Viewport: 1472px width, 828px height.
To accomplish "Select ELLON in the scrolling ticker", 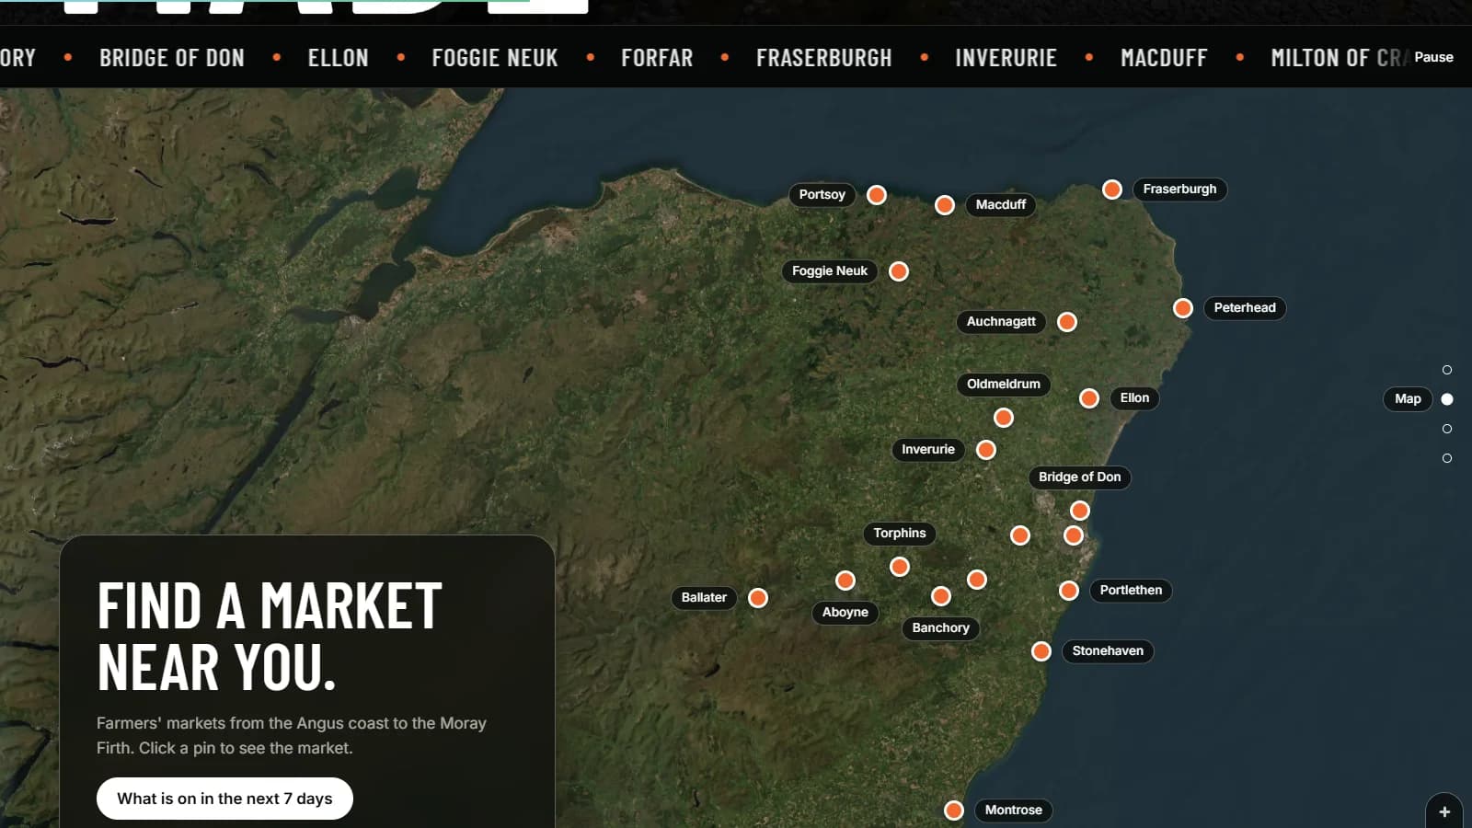I will click(x=339, y=58).
